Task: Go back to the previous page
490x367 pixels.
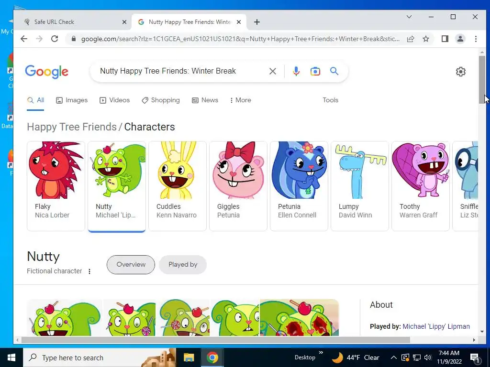Action: coord(24,39)
